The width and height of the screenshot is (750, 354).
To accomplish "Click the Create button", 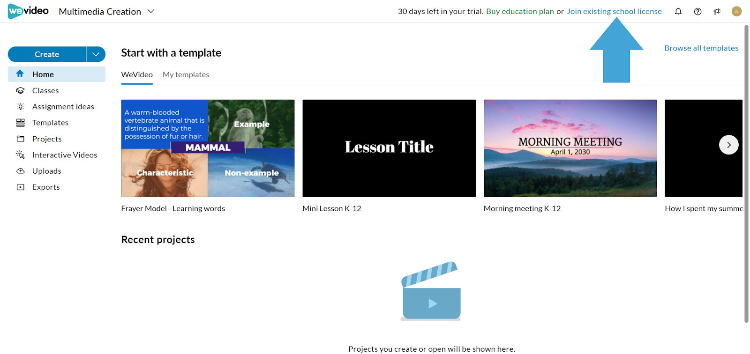I will click(x=47, y=54).
